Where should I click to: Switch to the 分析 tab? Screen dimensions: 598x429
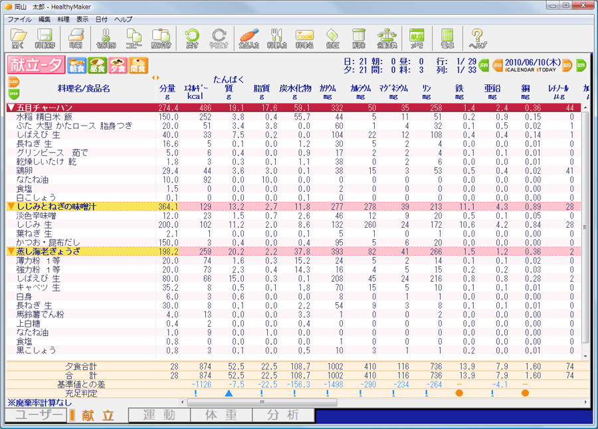coord(283,415)
